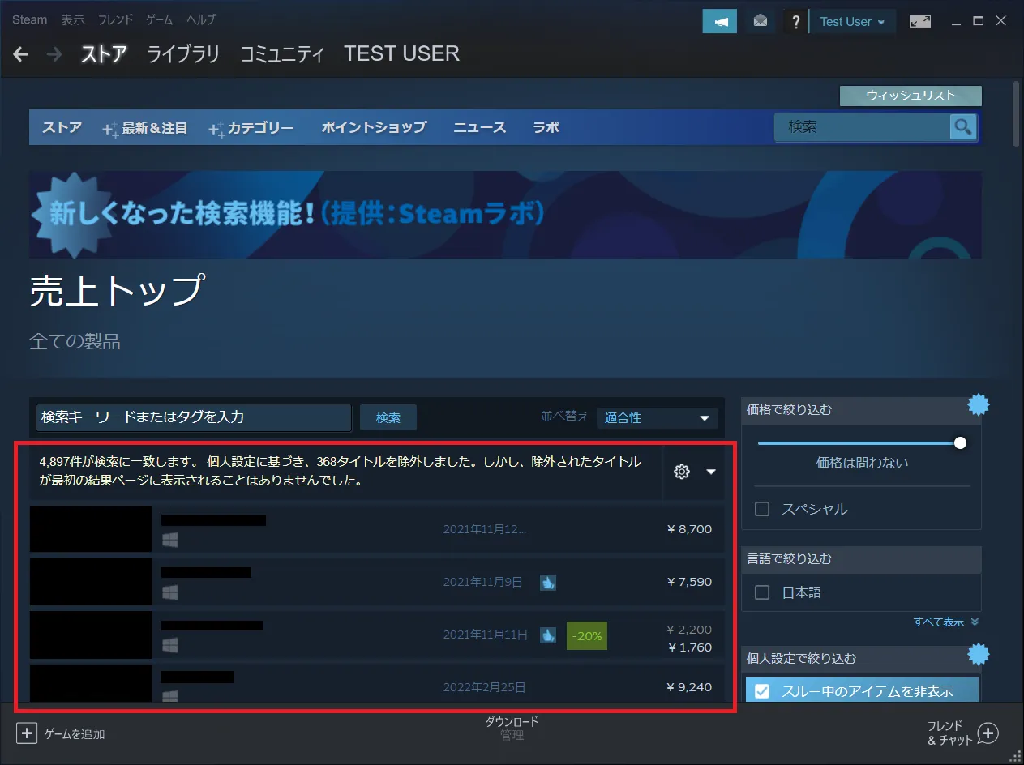Click thumbs-up review icon on ¥1,760 row
The width and height of the screenshot is (1024, 765).
(548, 635)
